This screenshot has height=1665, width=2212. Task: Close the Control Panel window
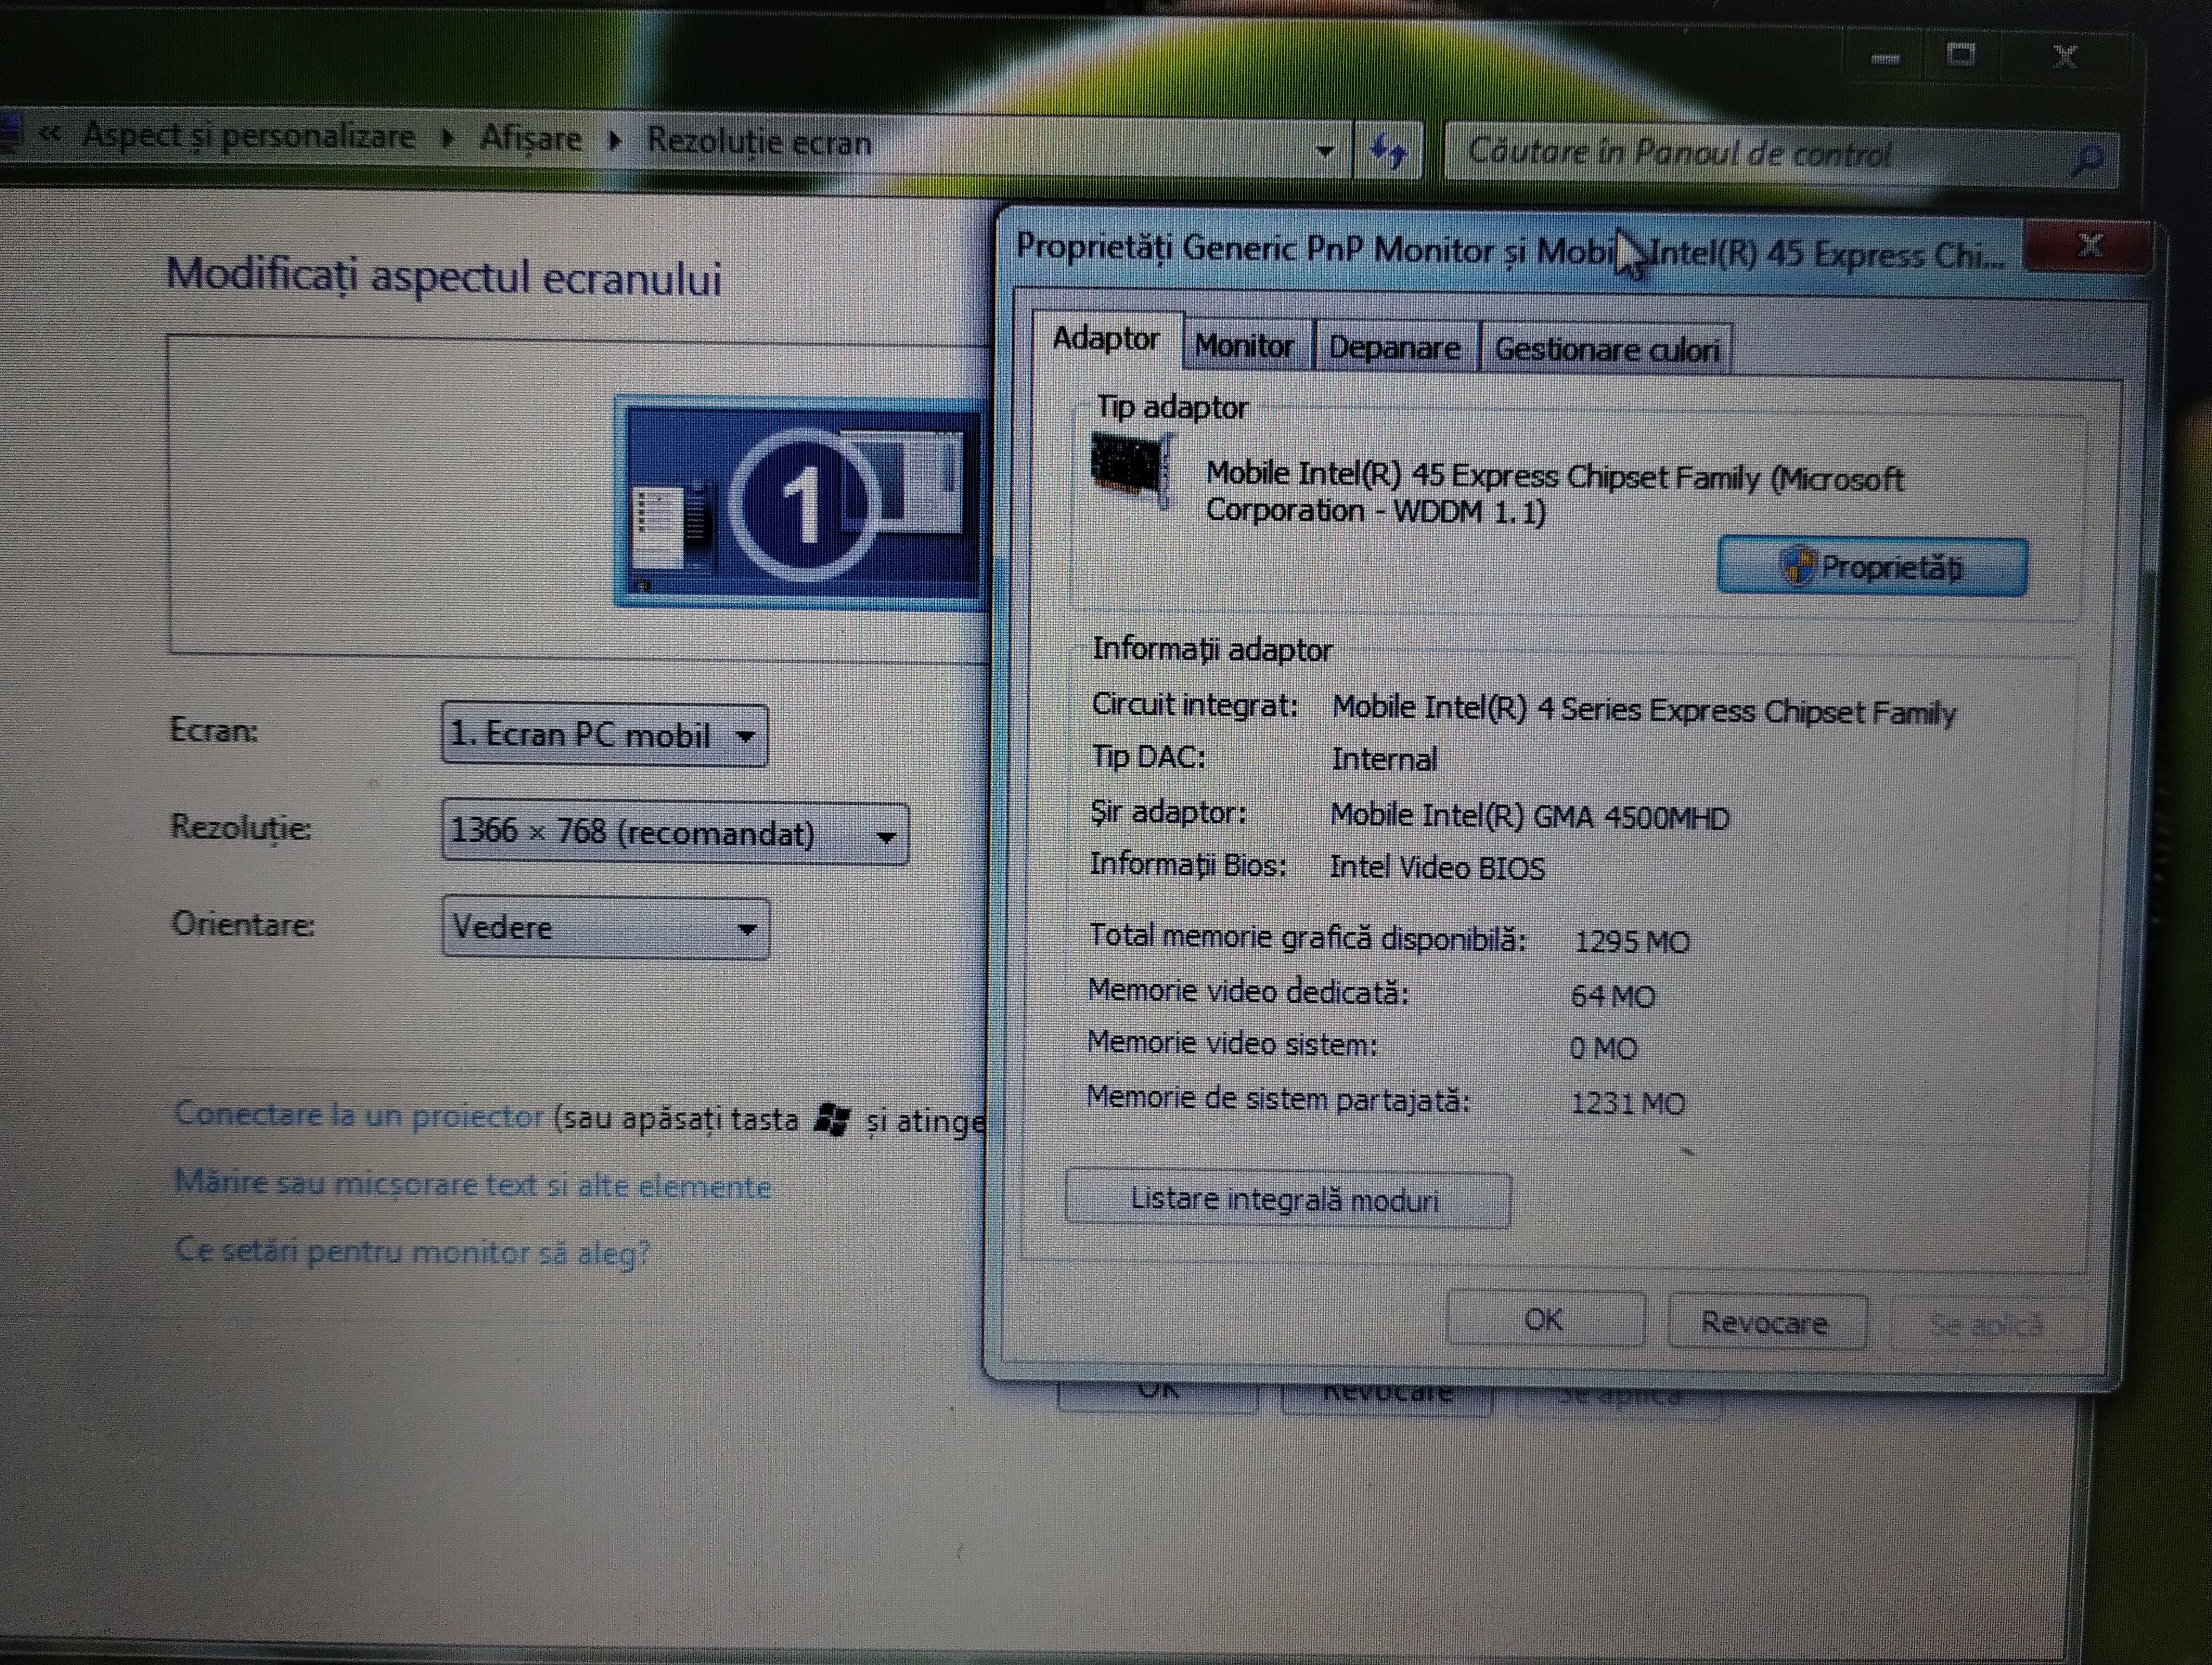pyautogui.click(x=2065, y=56)
